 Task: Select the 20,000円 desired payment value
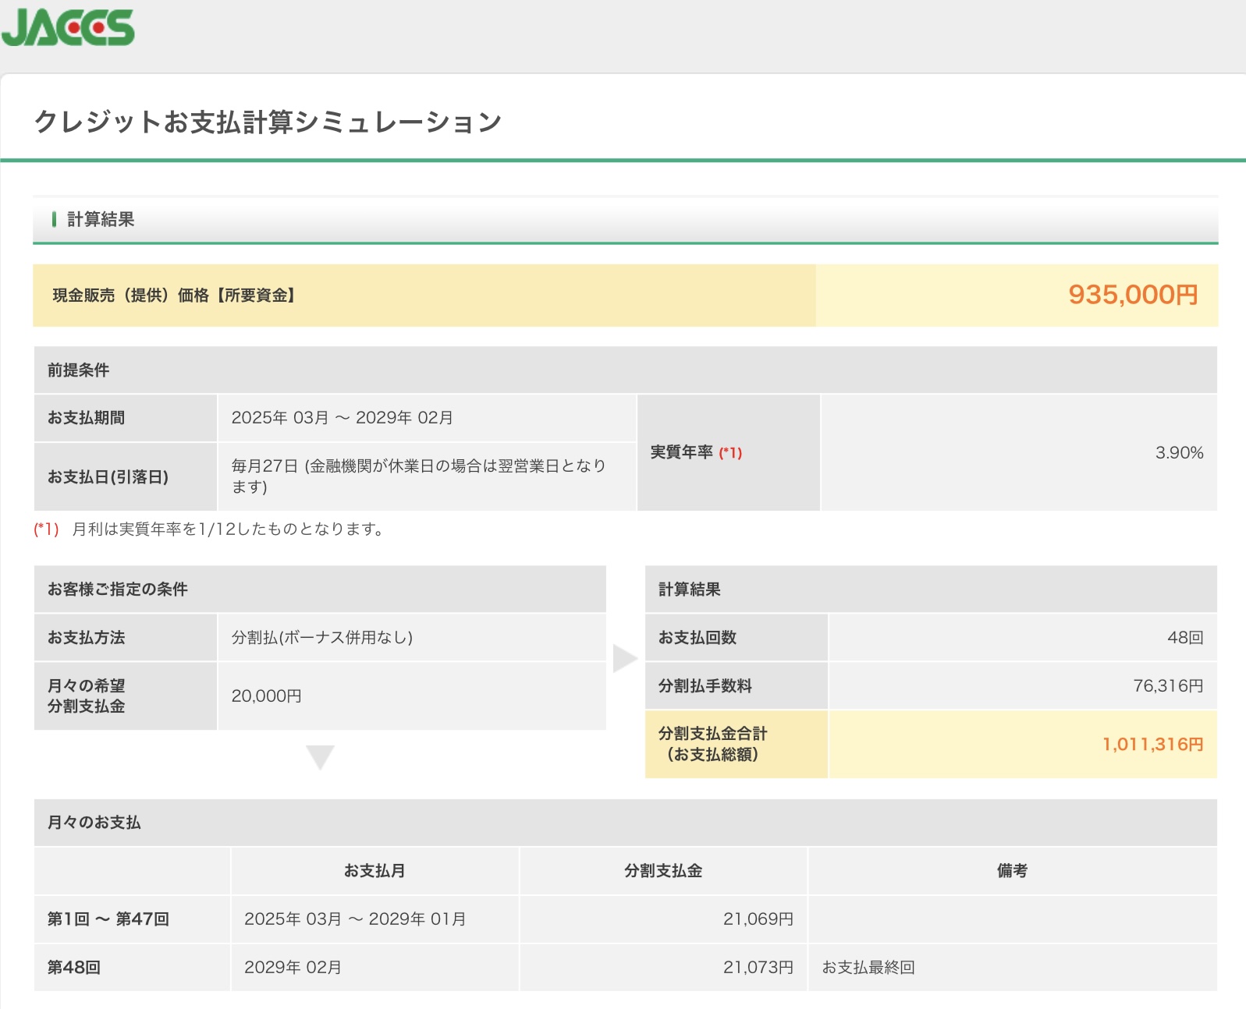pyautogui.click(x=266, y=696)
